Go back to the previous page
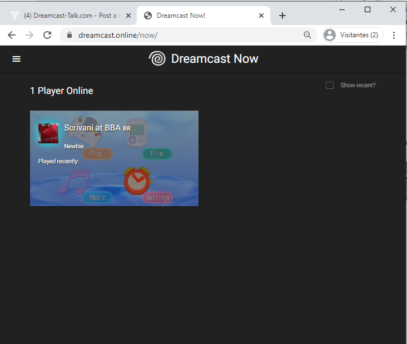 (12, 35)
